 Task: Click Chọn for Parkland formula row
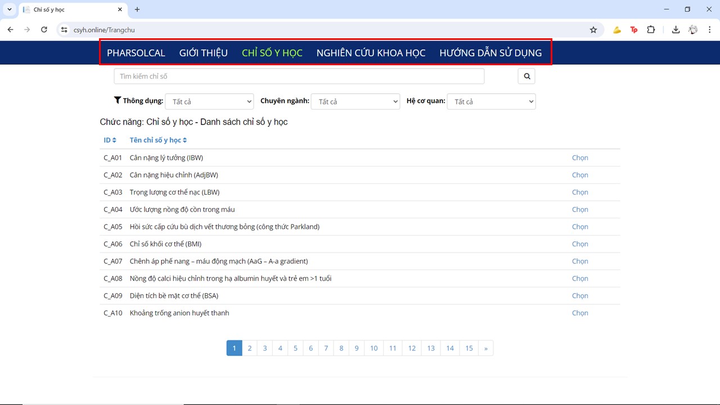(580, 227)
